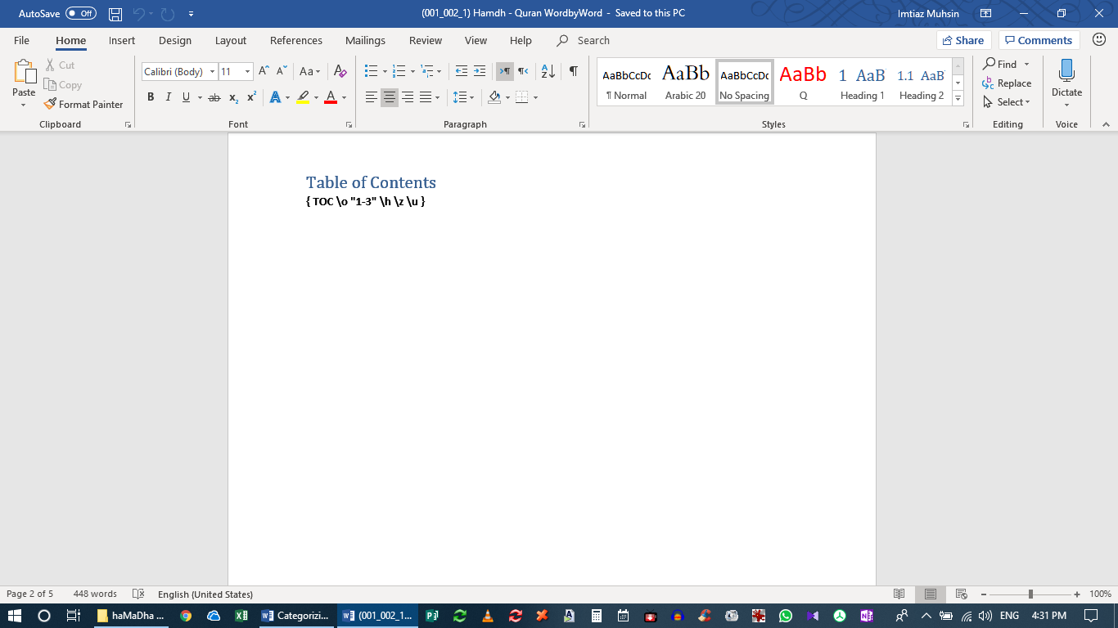Switch to the Layout tab
Image resolution: width=1118 pixels, height=628 pixels.
(x=231, y=40)
